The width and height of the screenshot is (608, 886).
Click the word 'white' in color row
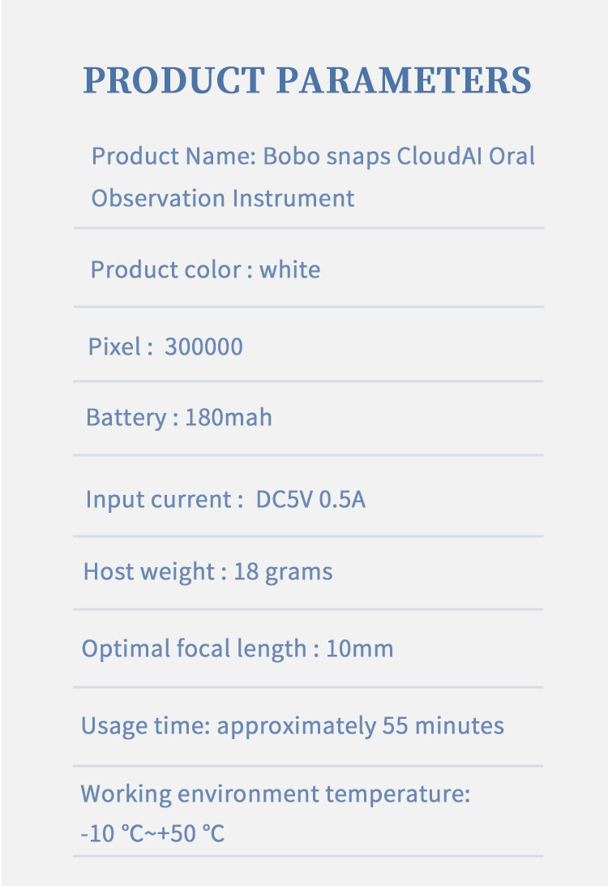289,269
